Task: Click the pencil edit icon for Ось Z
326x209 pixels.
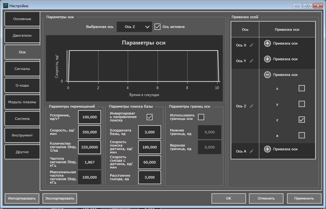Action: (x=251, y=106)
